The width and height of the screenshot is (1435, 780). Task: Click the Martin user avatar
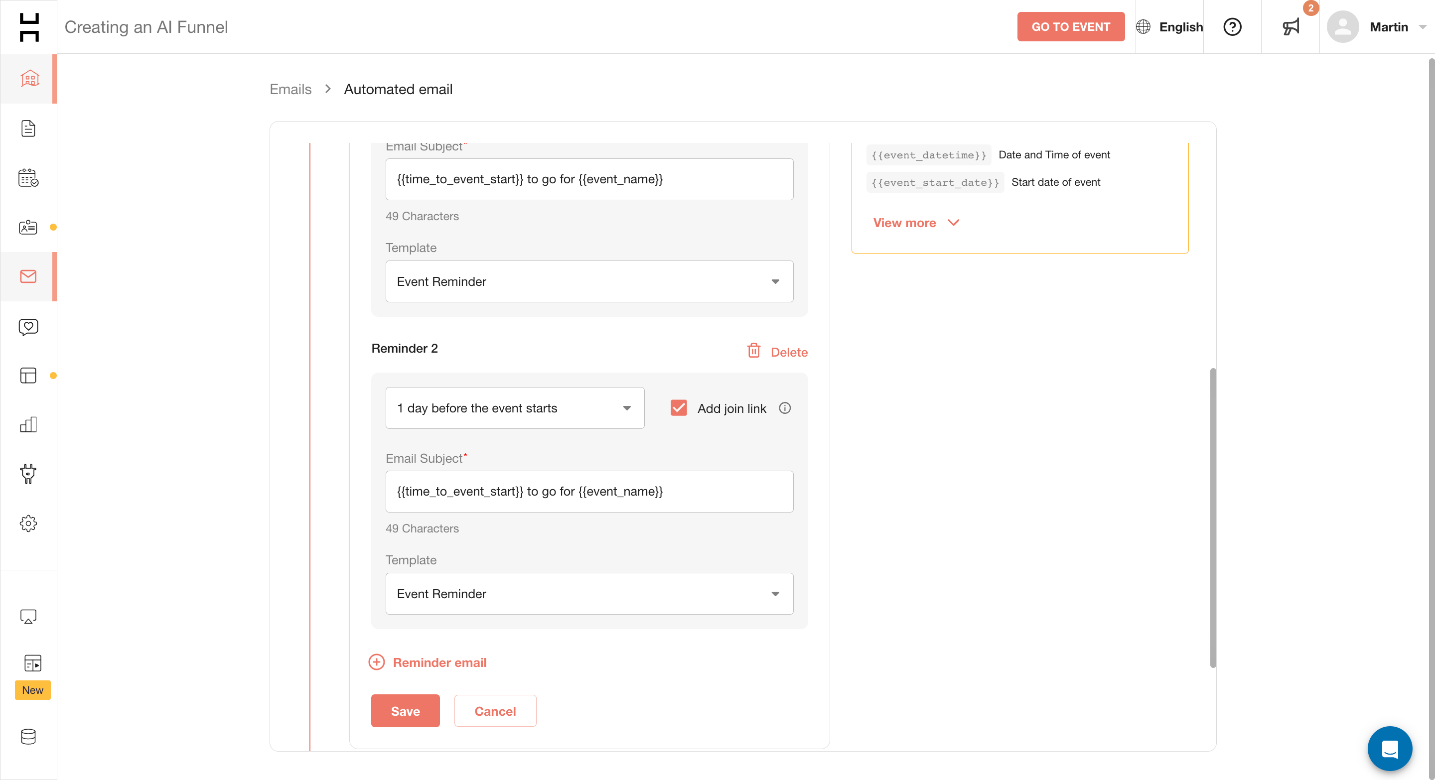pos(1342,27)
